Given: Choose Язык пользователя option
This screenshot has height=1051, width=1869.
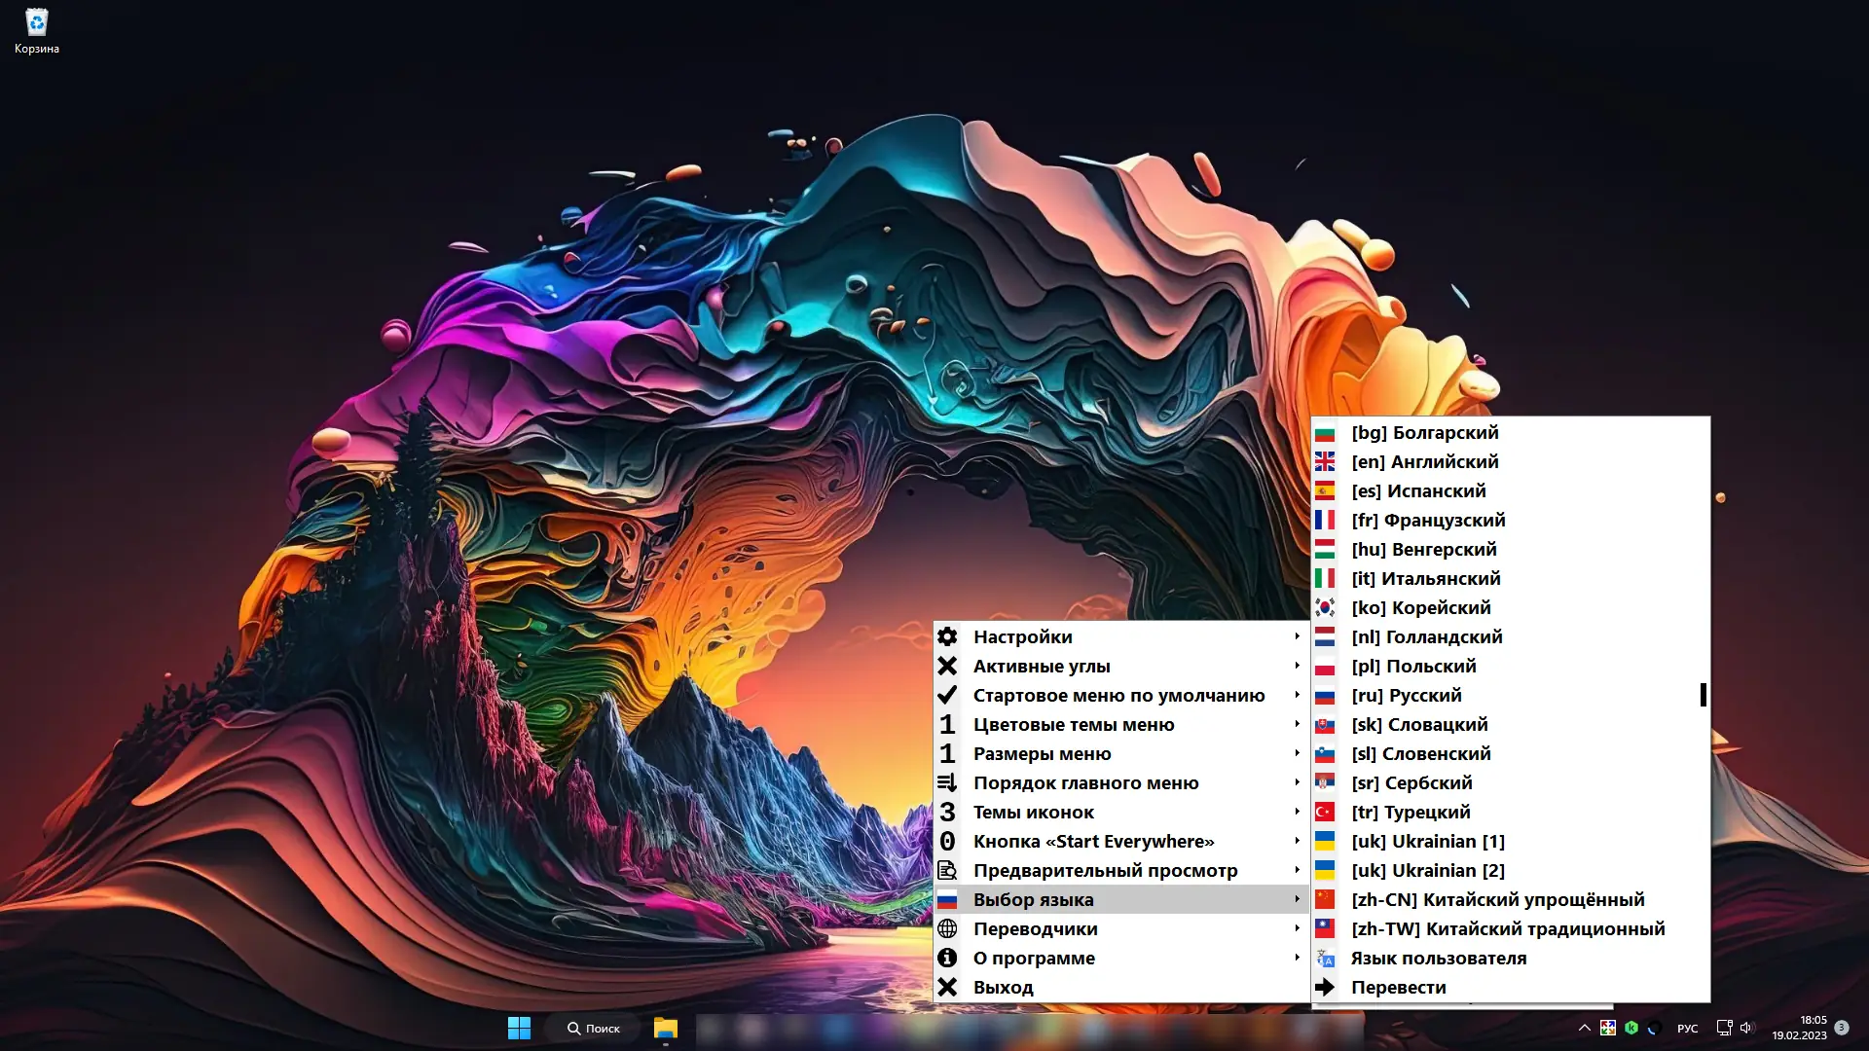Looking at the screenshot, I should click(1438, 958).
